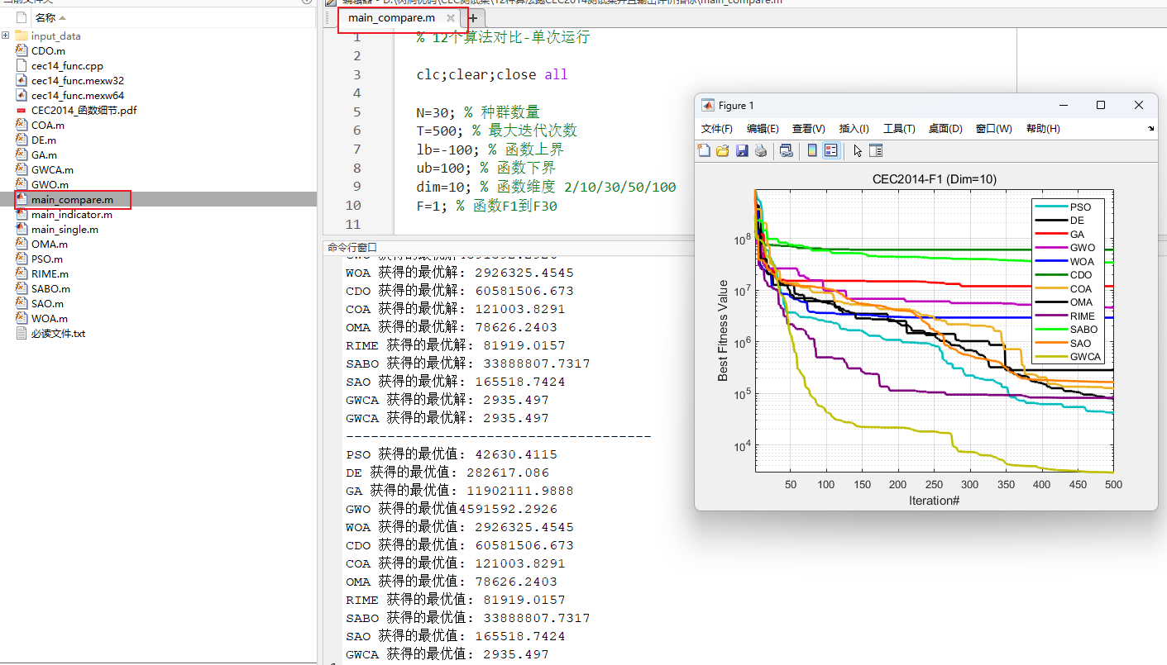
Task: Click the Open File folder icon in Figure toolbar
Action: [x=721, y=150]
